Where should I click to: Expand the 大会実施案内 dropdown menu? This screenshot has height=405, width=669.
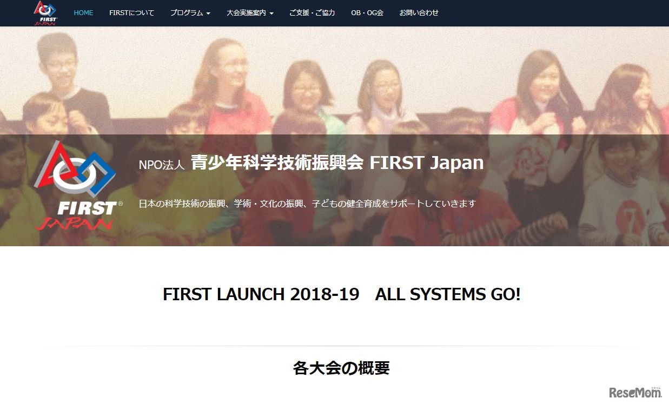tap(250, 13)
